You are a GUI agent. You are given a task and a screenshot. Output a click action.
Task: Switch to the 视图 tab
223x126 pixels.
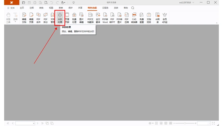51,8
